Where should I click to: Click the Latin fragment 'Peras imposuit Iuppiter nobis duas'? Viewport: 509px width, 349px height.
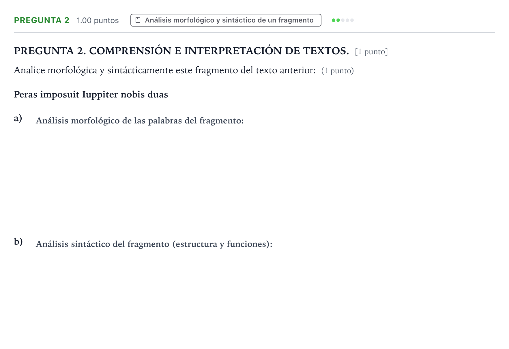point(91,94)
